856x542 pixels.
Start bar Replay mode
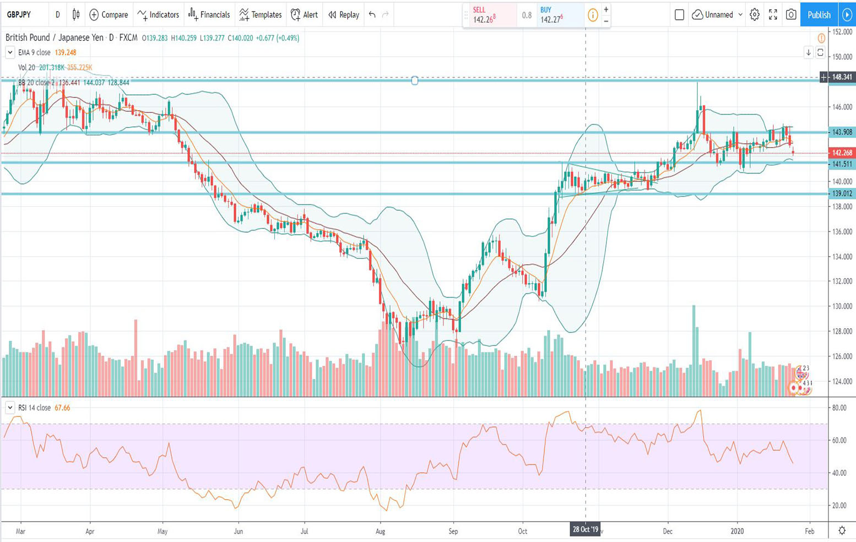click(343, 15)
